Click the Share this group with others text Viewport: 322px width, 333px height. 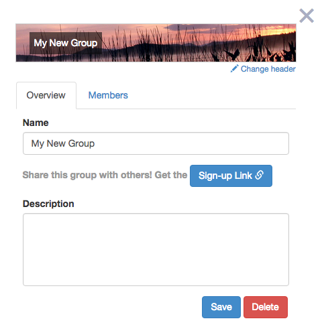pos(105,175)
